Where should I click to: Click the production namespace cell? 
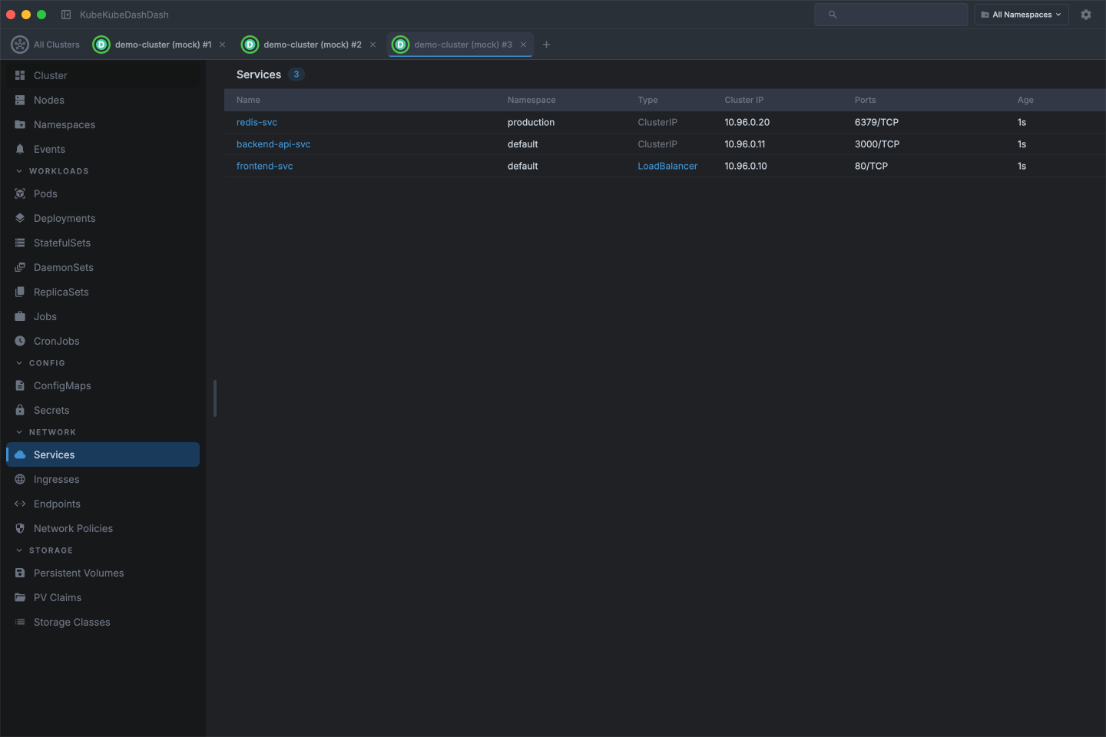point(531,122)
